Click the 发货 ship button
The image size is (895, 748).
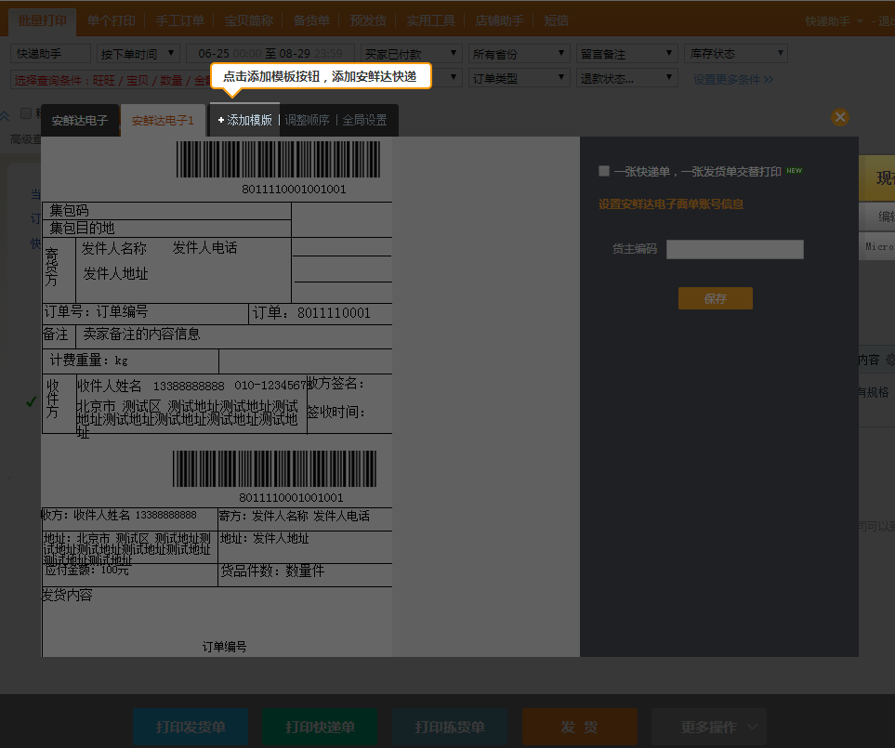tap(579, 727)
